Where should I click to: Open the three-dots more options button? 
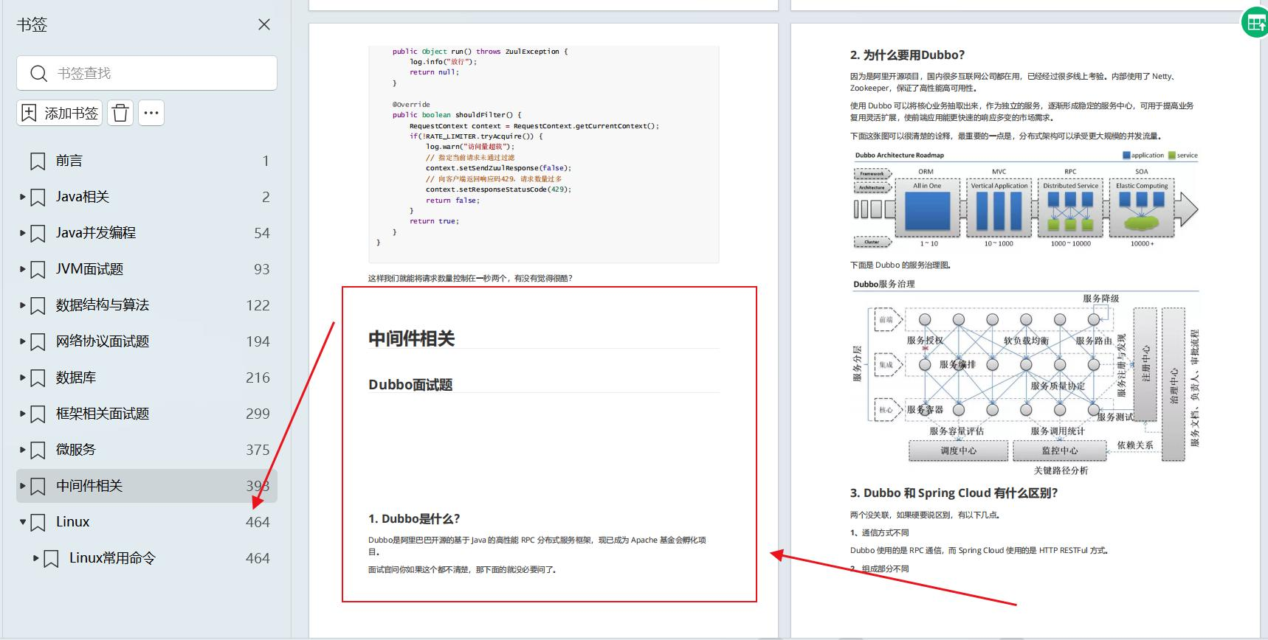(x=151, y=113)
